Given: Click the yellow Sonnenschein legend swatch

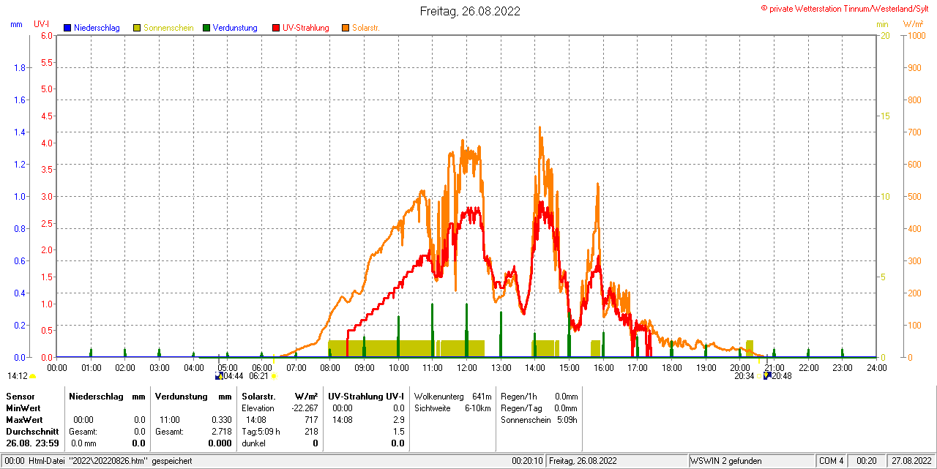Looking at the screenshot, I should point(137,28).
